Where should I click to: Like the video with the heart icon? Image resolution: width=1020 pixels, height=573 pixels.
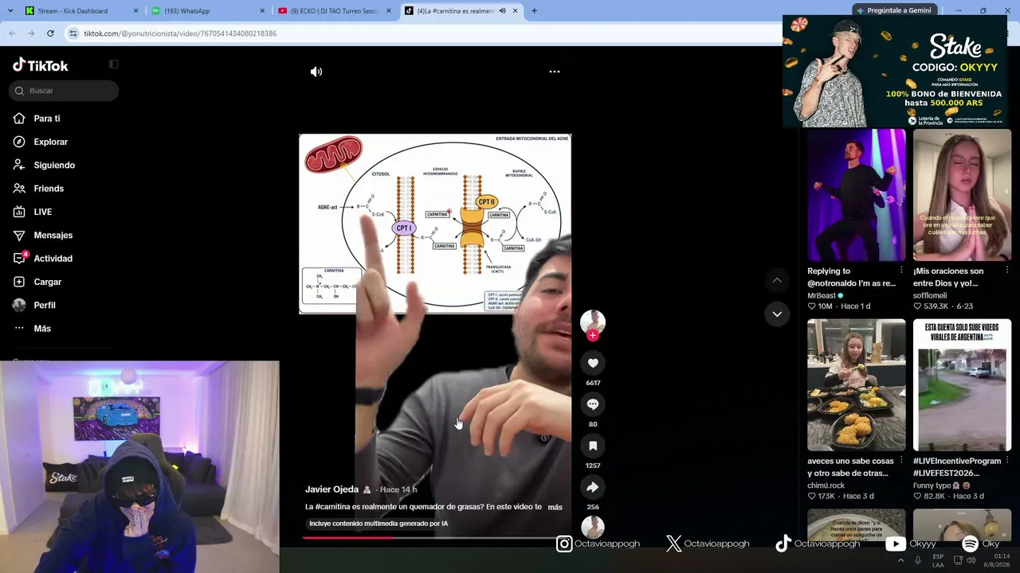tap(593, 363)
